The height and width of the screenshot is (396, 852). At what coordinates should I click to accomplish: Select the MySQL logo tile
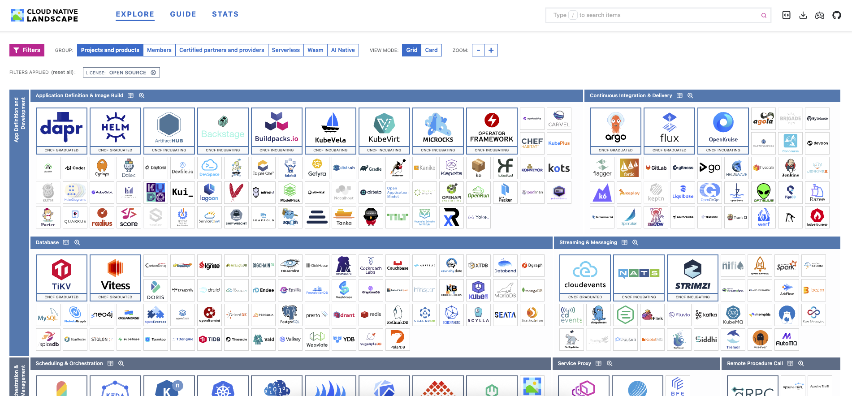48,315
